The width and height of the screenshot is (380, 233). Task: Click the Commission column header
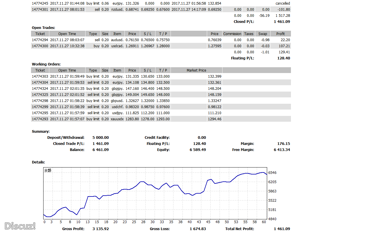click(x=232, y=34)
